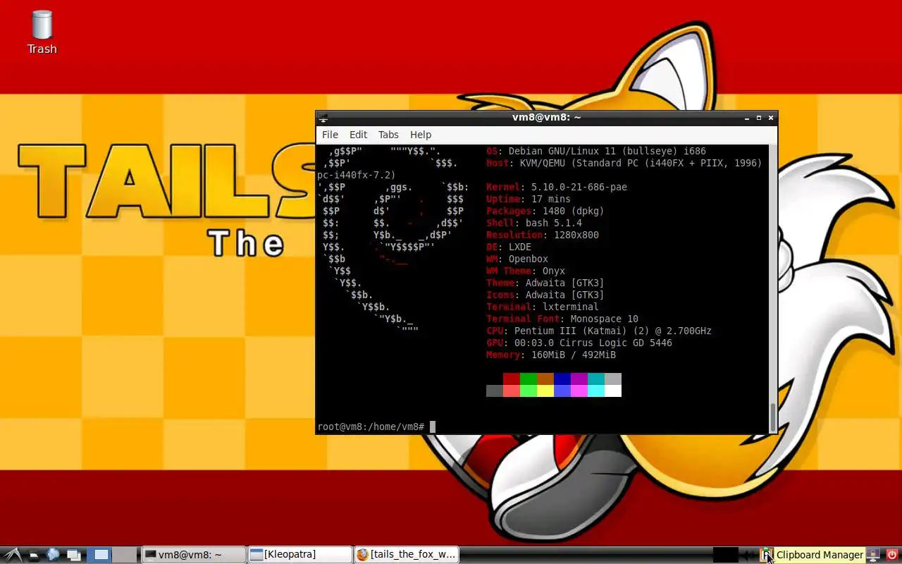This screenshot has width=902, height=564.
Task: Click the white color block in the neofetch palette
Action: (612, 391)
